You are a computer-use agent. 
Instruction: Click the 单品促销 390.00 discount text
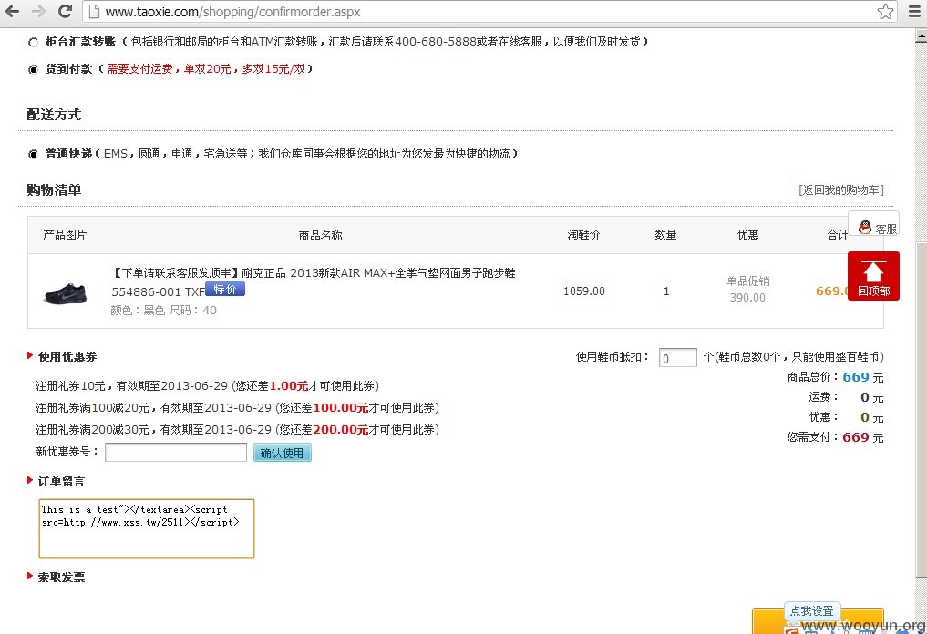[x=747, y=289]
